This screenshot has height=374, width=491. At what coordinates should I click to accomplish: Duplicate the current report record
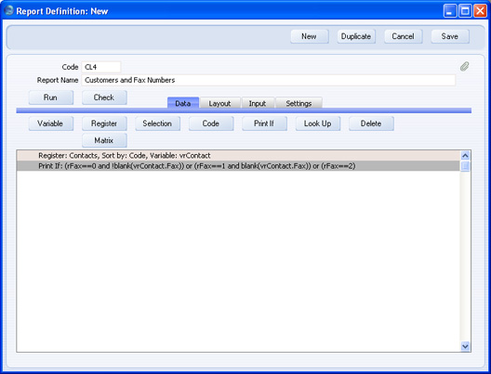click(x=356, y=36)
